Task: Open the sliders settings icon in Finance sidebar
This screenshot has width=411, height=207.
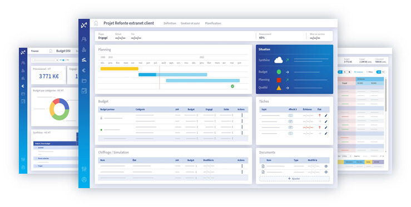Action: coord(23,160)
